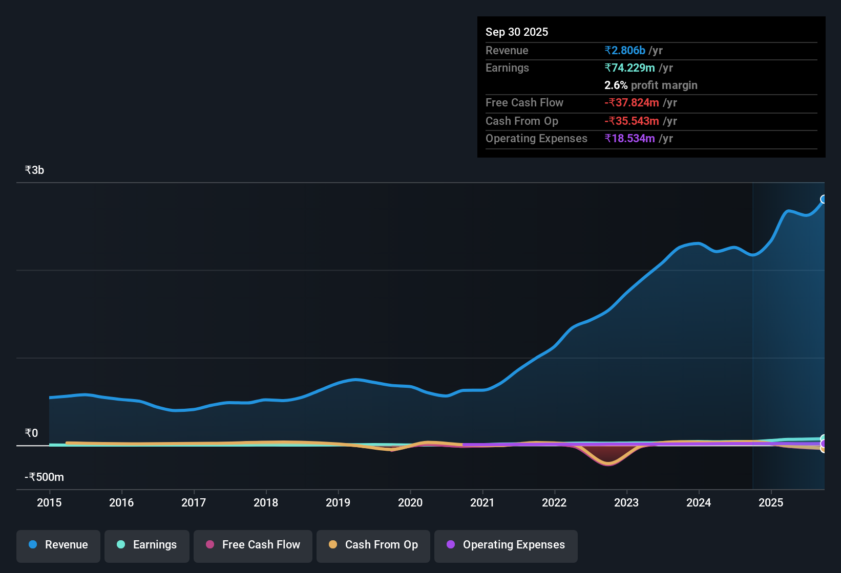Screen dimensions: 841x573
Task: Click the ₹3b axis label
Action: (33, 170)
